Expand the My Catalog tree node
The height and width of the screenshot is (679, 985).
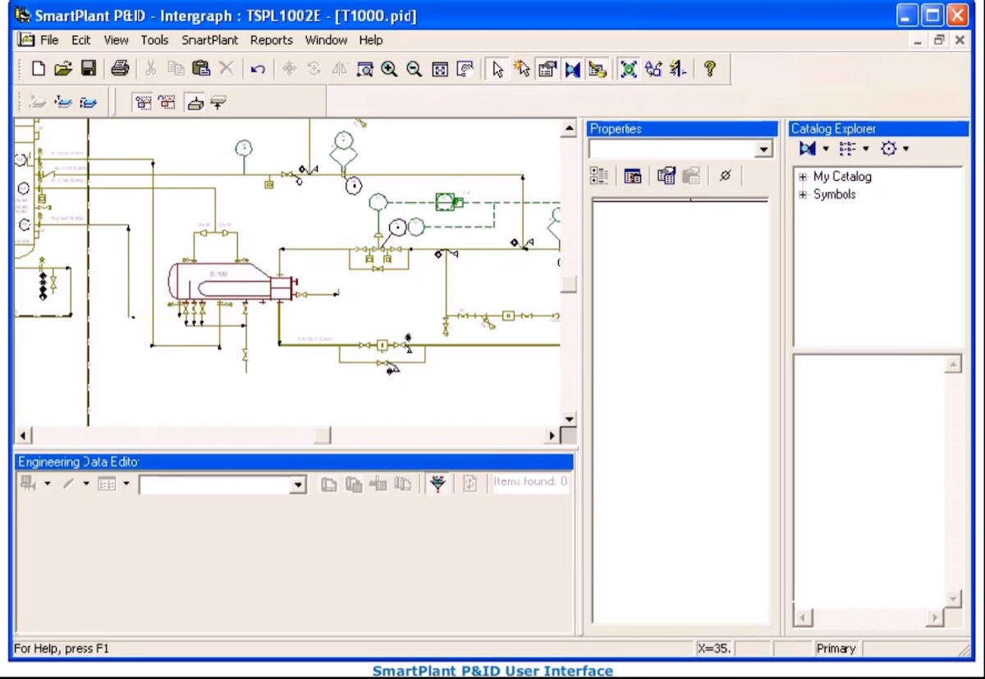[803, 177]
